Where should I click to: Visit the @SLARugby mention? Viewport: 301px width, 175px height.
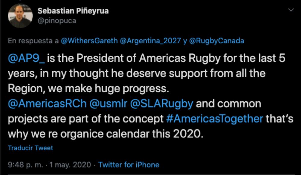pyautogui.click(x=161, y=104)
